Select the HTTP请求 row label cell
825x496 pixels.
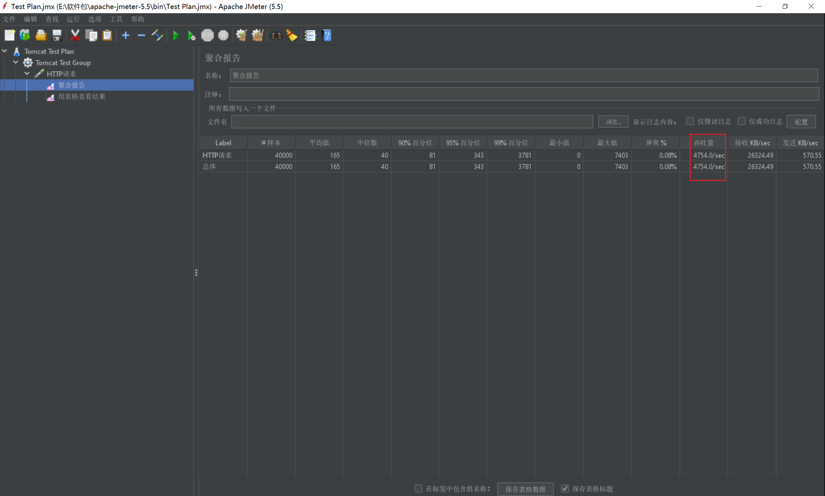(x=223, y=155)
